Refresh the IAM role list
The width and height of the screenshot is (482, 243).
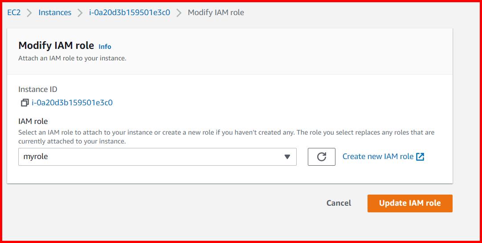point(322,156)
